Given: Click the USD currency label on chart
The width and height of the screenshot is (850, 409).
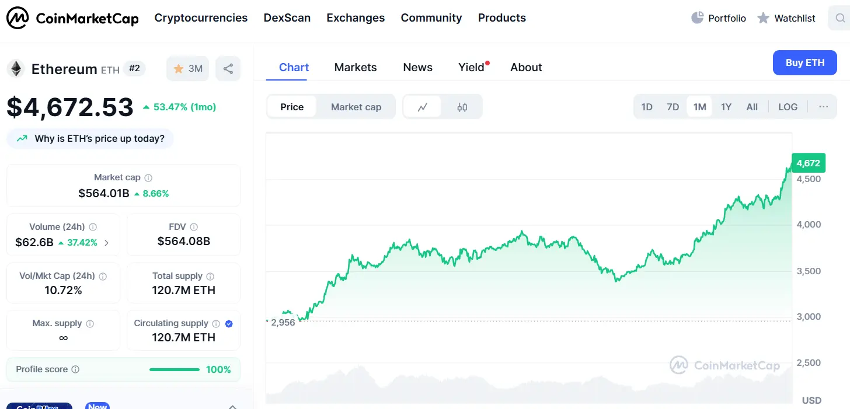Looking at the screenshot, I should 811,400.
